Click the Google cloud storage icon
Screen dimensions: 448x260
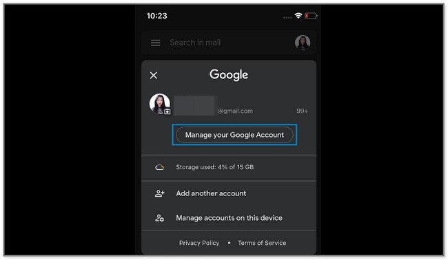tap(159, 167)
